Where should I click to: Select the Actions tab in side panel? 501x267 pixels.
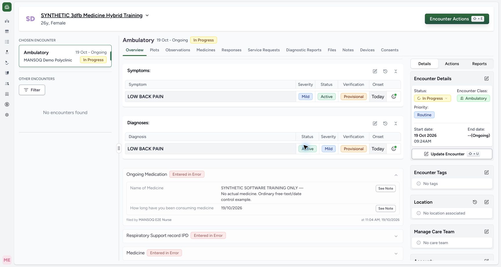click(x=452, y=64)
